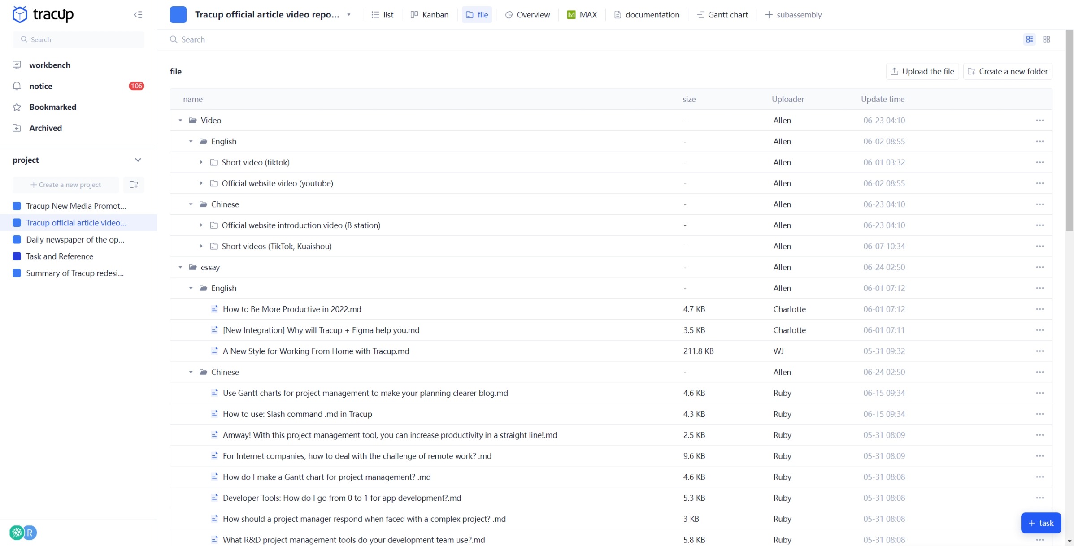Collapse the Video folder tree arrow
The height and width of the screenshot is (546, 1074).
180,121
